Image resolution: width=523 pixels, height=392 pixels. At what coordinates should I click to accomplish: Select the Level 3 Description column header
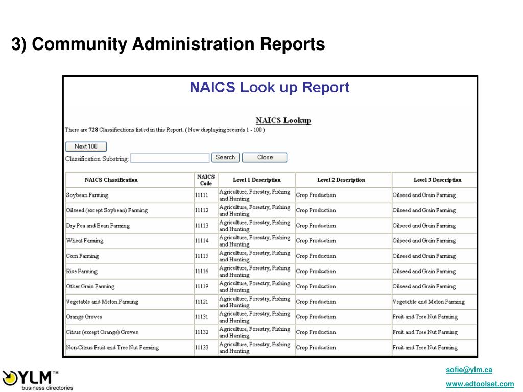(x=437, y=180)
